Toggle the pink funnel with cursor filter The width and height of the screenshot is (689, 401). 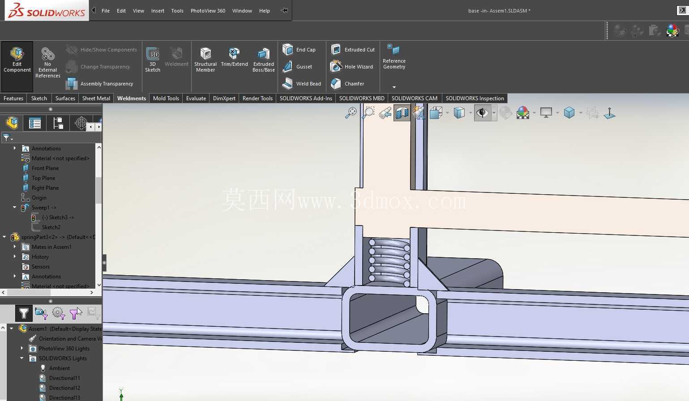pyautogui.click(x=76, y=313)
